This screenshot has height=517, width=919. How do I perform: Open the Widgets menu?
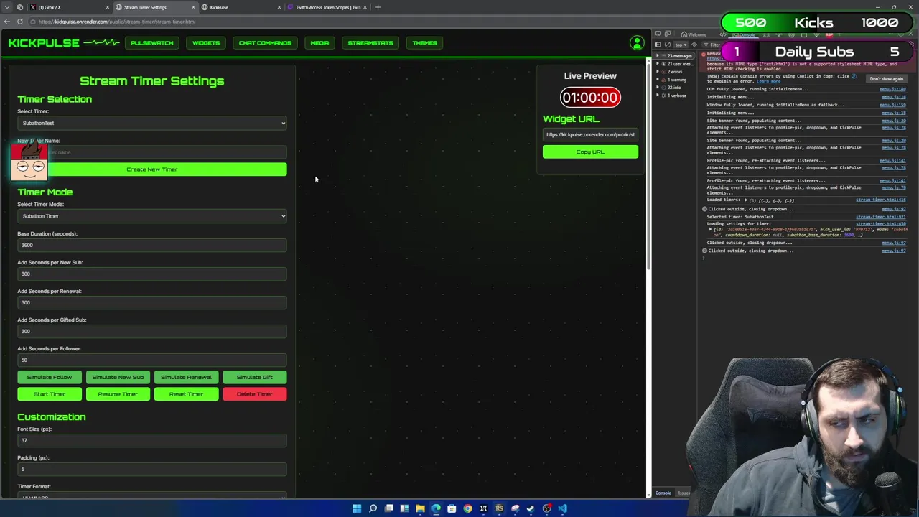(206, 43)
